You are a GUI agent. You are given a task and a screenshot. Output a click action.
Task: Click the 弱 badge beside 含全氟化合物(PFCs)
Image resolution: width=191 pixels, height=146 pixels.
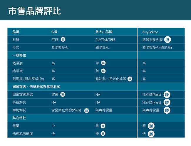86,110
